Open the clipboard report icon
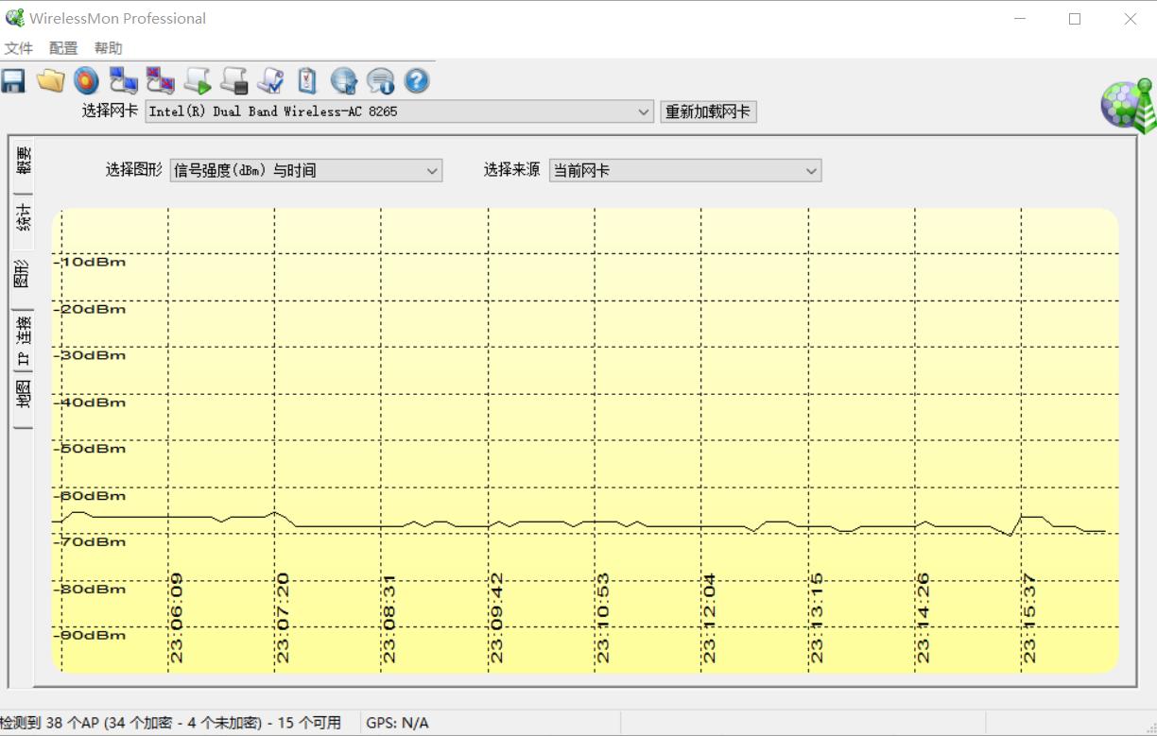 point(306,81)
